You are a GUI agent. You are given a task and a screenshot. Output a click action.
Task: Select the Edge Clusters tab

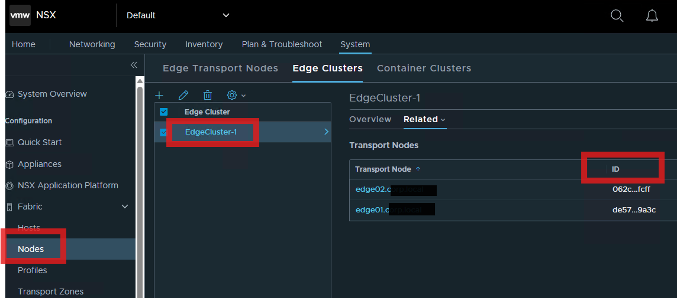tap(327, 68)
